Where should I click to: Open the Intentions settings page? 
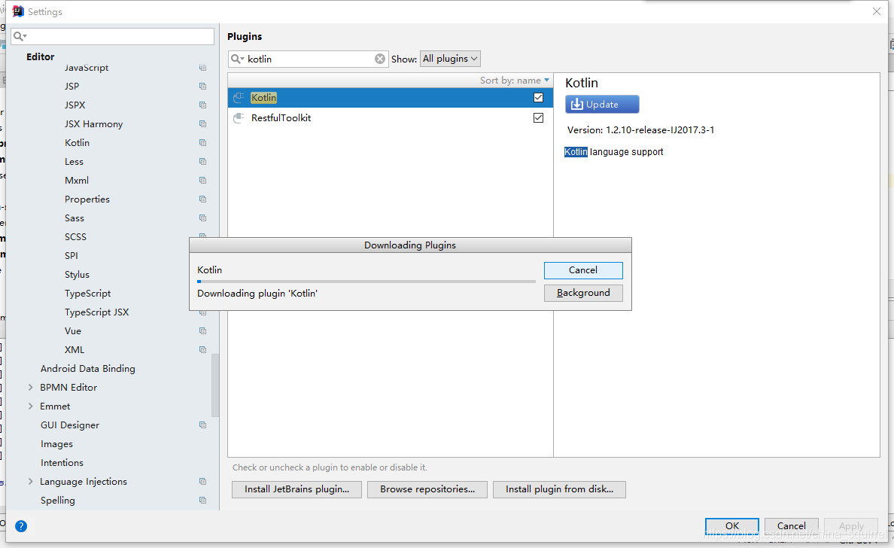pos(62,462)
